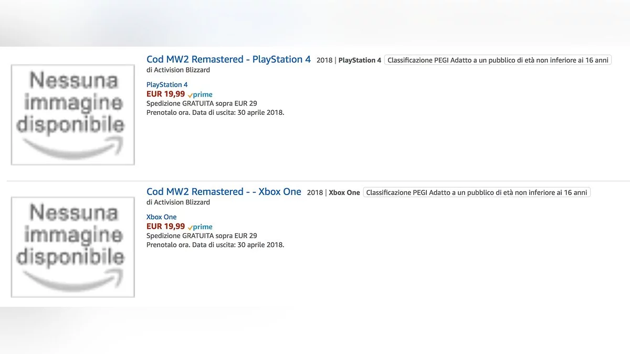This screenshot has height=354, width=630.
Task: Click the PEGI 16 classification badge for PlayStation 4
Action: point(498,60)
